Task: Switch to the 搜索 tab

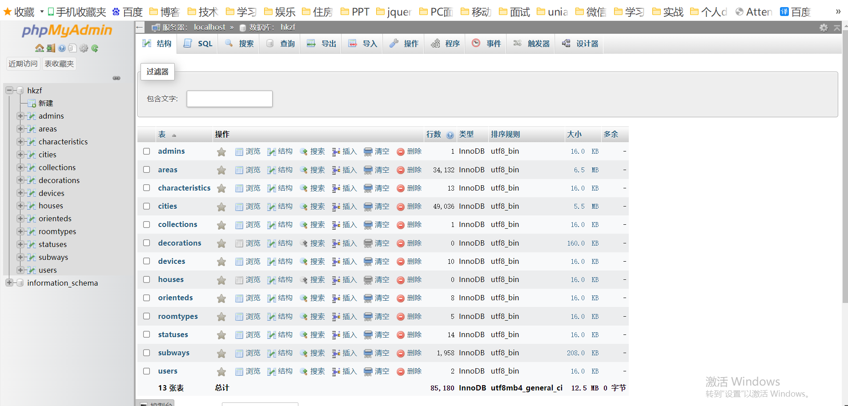Action: pos(239,44)
